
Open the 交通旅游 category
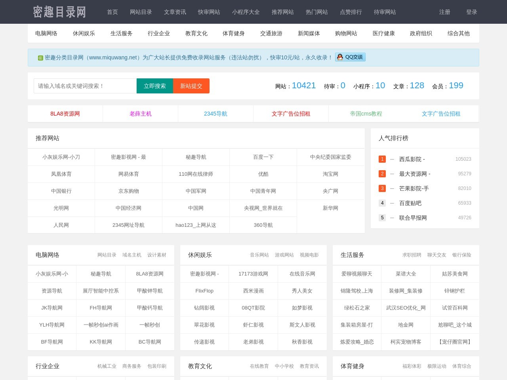pyautogui.click(x=271, y=33)
